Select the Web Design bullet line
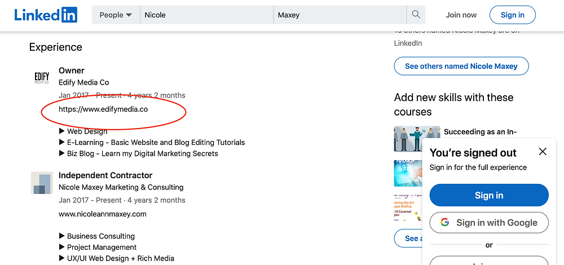The width and height of the screenshot is (564, 265). coord(83,131)
